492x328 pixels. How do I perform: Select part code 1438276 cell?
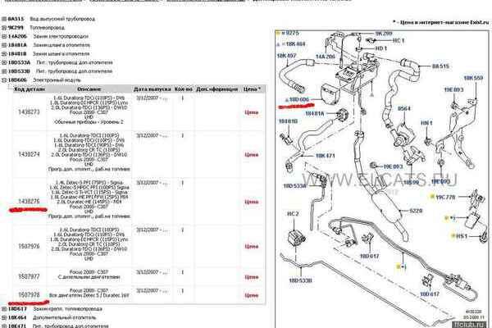pos(30,201)
